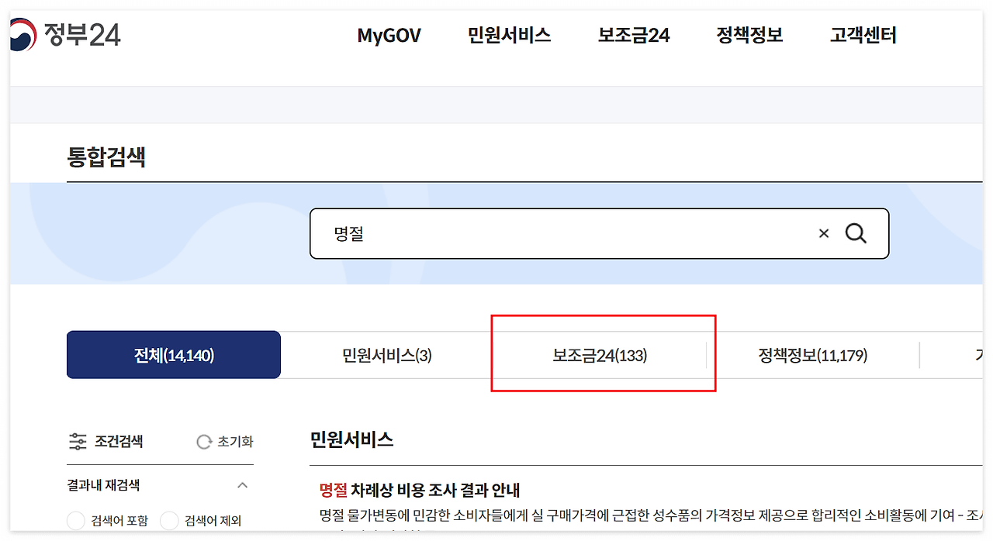
Task: Open the 고객센터 top menu
Action: (x=863, y=36)
